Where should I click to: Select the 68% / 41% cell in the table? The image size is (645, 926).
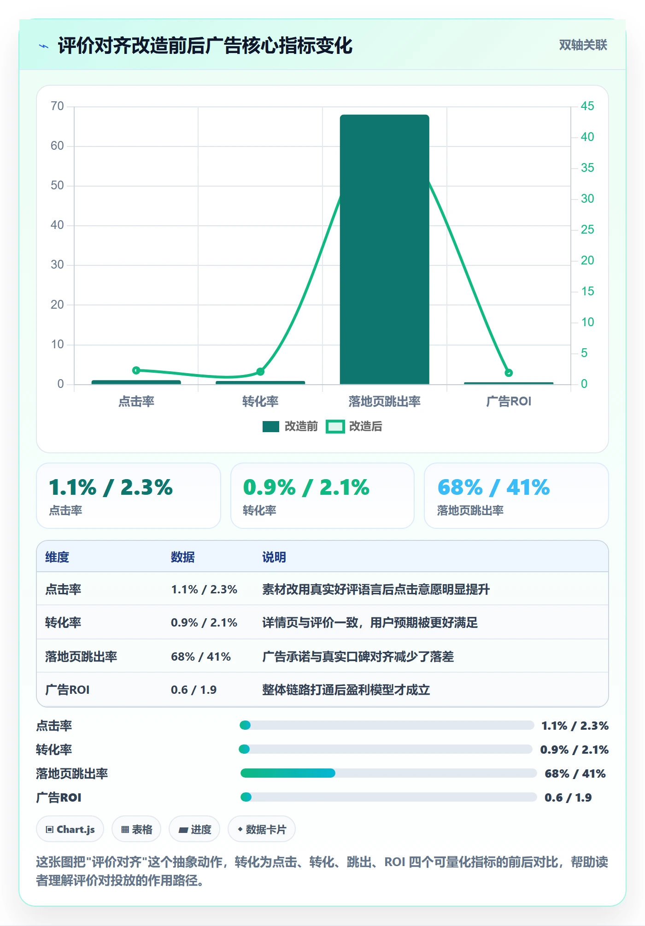pyautogui.click(x=201, y=656)
